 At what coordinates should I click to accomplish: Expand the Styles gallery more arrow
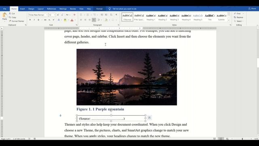coord(229,20)
